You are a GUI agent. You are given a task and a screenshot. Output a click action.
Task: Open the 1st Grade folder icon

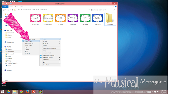tap(60, 18)
